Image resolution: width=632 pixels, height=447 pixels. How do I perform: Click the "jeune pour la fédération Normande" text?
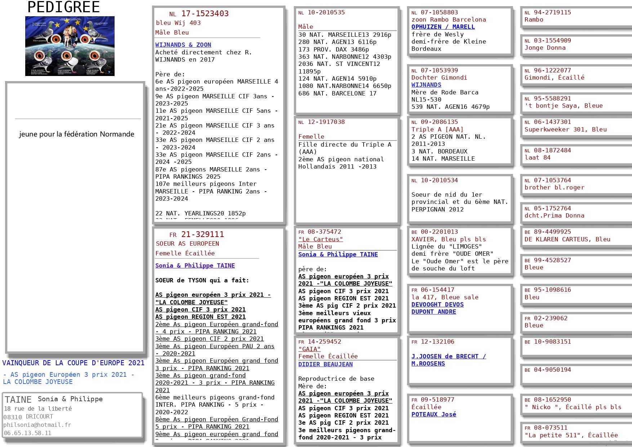(x=76, y=134)
